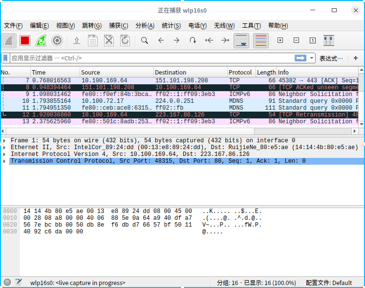The height and width of the screenshot is (288, 365).
Task: Toggle auto scroll during live capture
Action: [241, 40]
